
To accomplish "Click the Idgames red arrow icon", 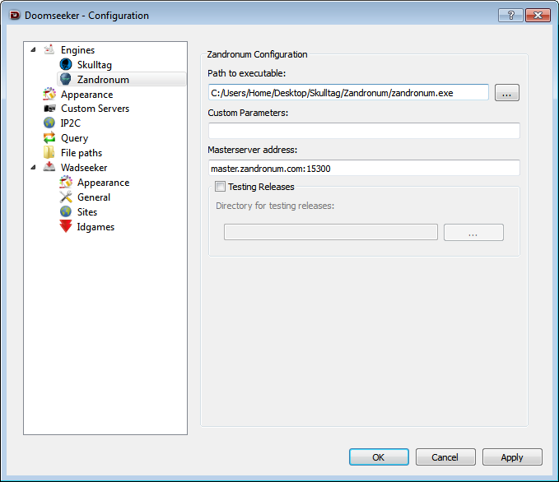I will [66, 226].
